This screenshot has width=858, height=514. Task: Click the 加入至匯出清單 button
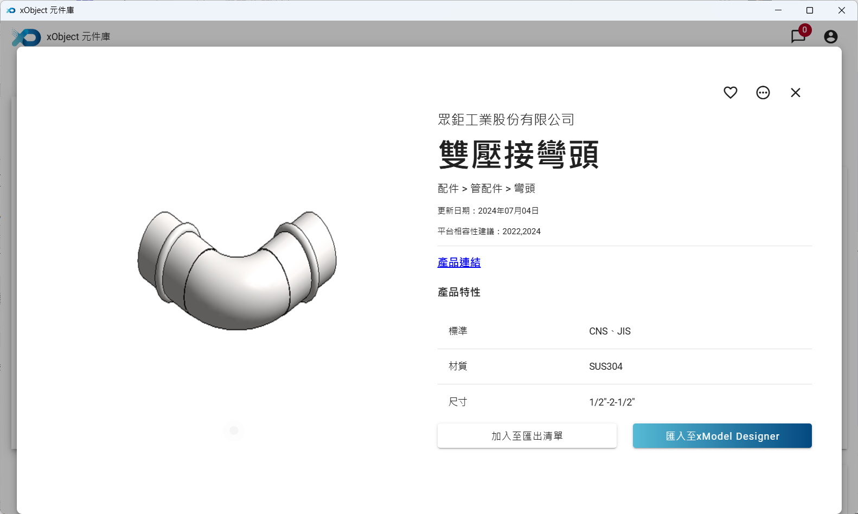tap(527, 436)
